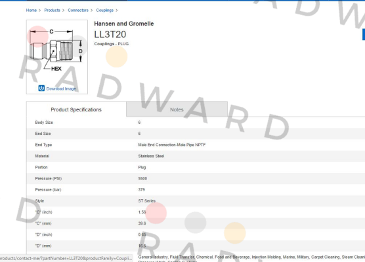Select the Body Size row label
Screen dimensions: 365x262
click(x=44, y=122)
